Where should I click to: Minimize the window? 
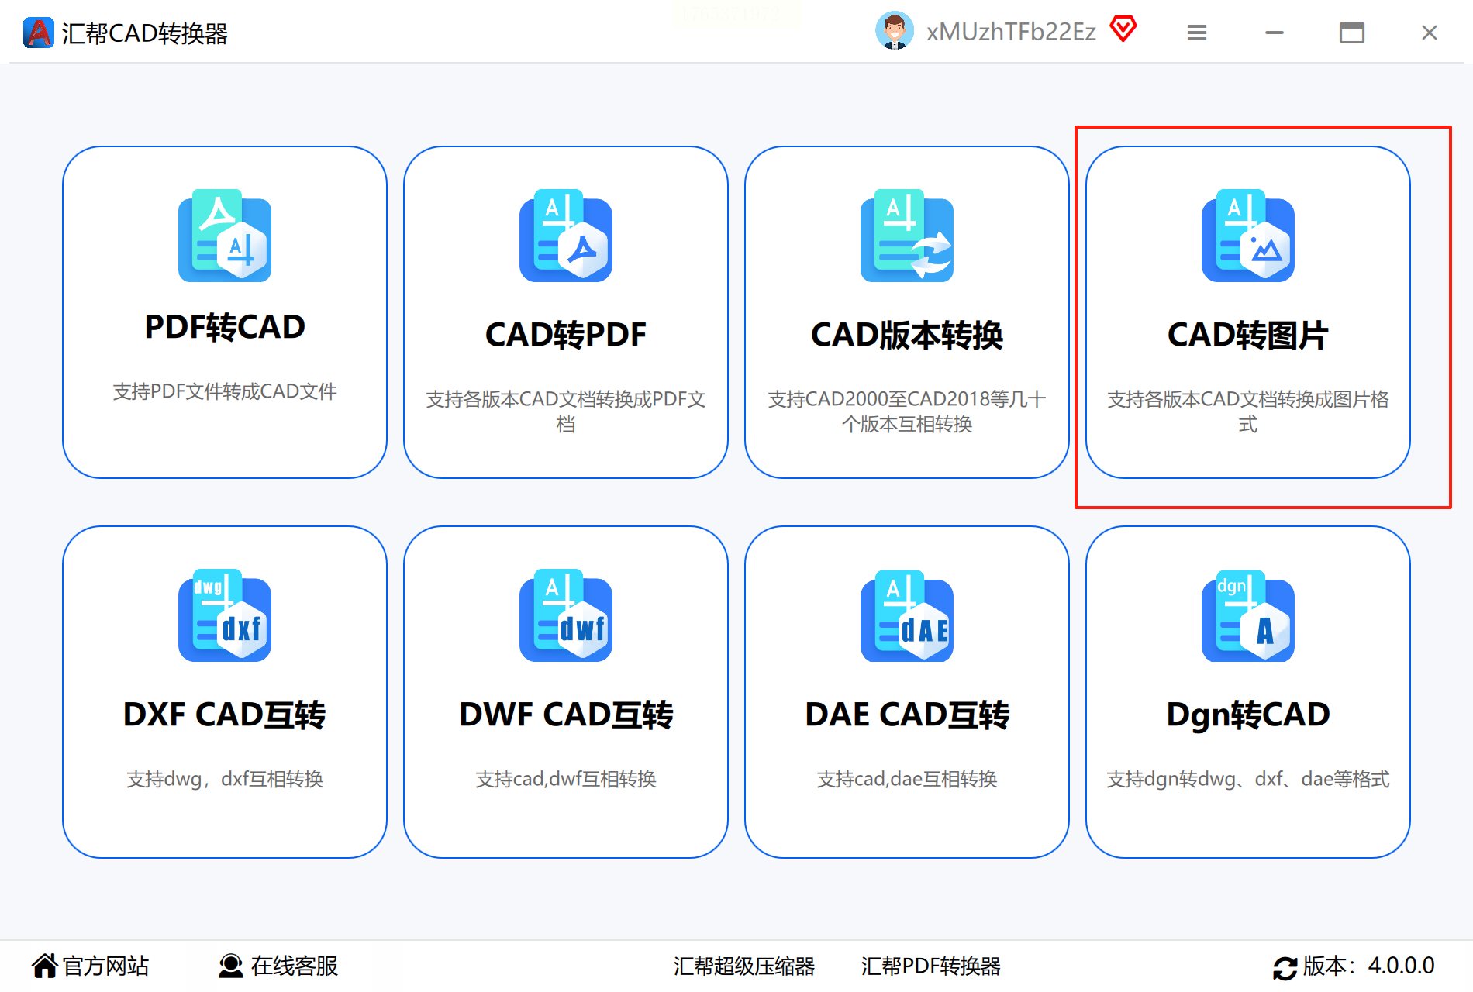(x=1275, y=33)
